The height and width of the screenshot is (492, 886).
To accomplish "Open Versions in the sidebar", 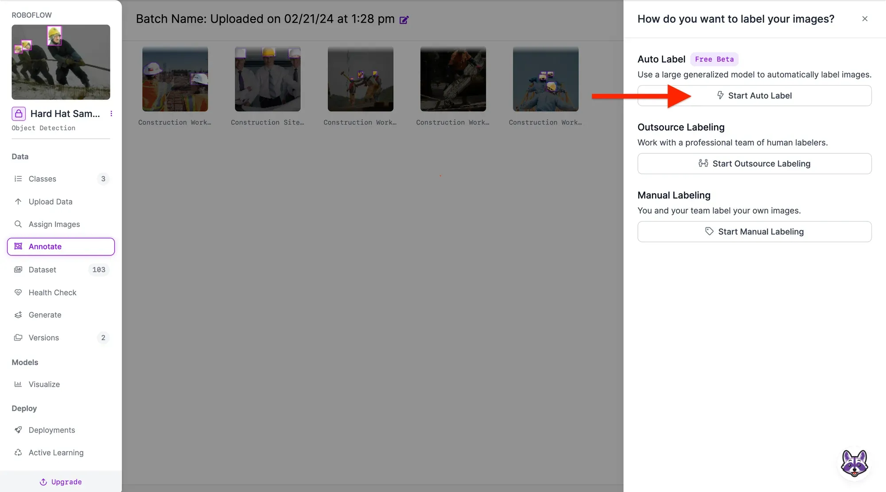I will coord(43,338).
